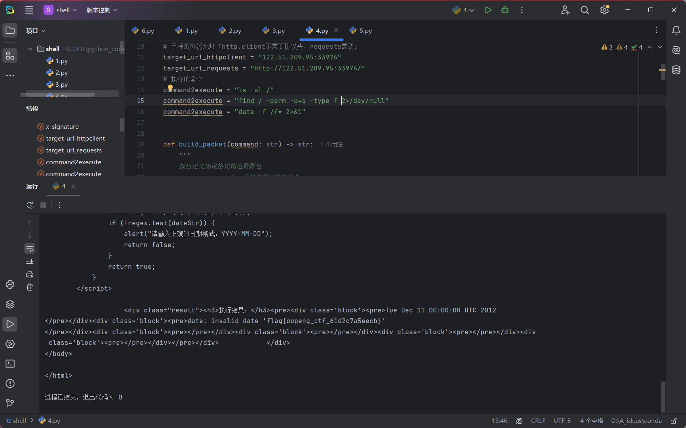Open the '4 个空格' indent settings
Image resolution: width=686 pixels, height=428 pixels.
592,420
